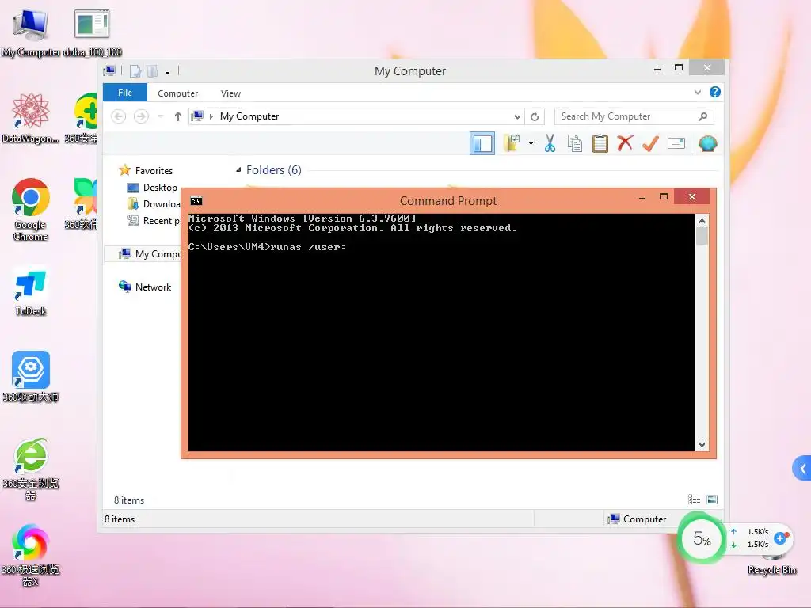
Task: Open the recent locations dropdown arrow
Action: point(160,116)
